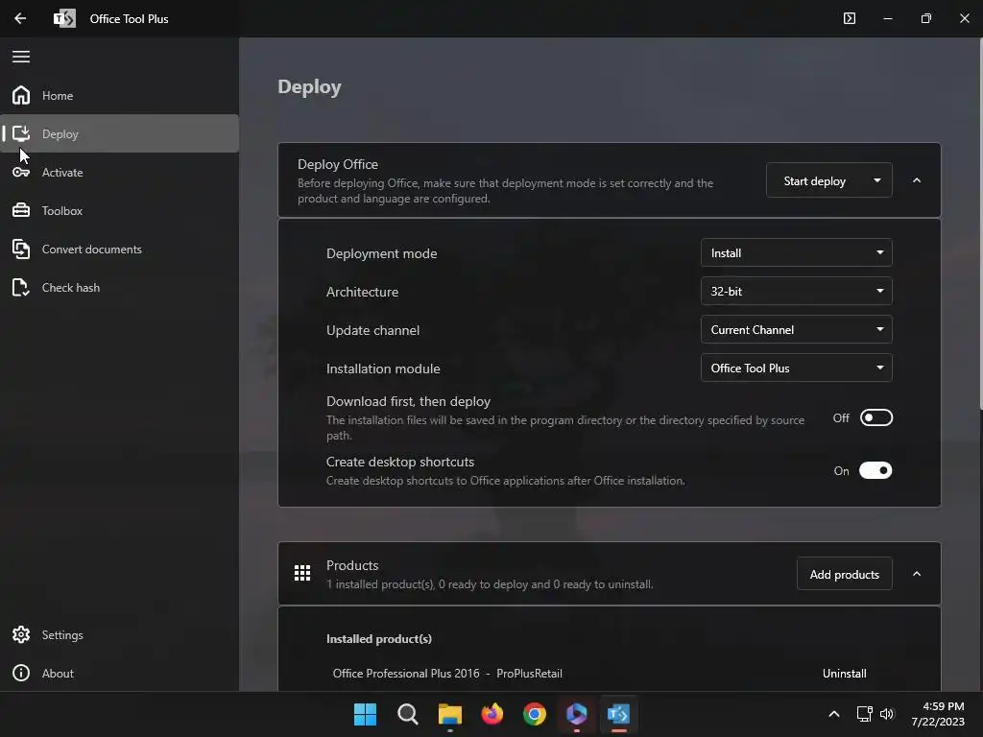Screen dimensions: 983x737
Task: Open File Explorer from taskbar
Action: click(x=449, y=714)
